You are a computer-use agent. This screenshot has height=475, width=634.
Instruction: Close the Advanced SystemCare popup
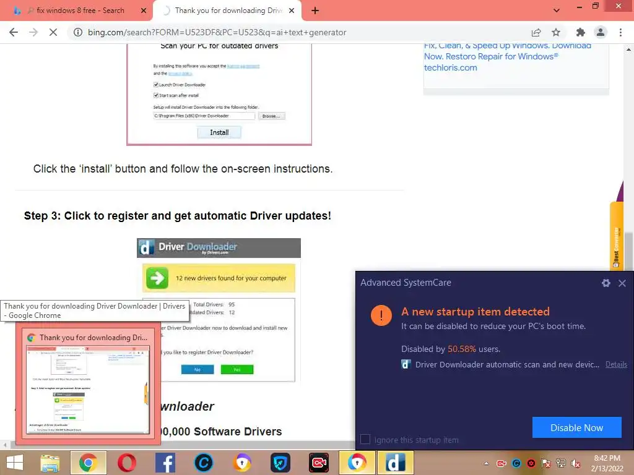pyautogui.click(x=622, y=283)
